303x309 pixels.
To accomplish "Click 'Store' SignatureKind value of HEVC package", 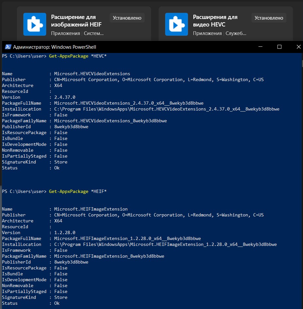I will pos(61,162).
